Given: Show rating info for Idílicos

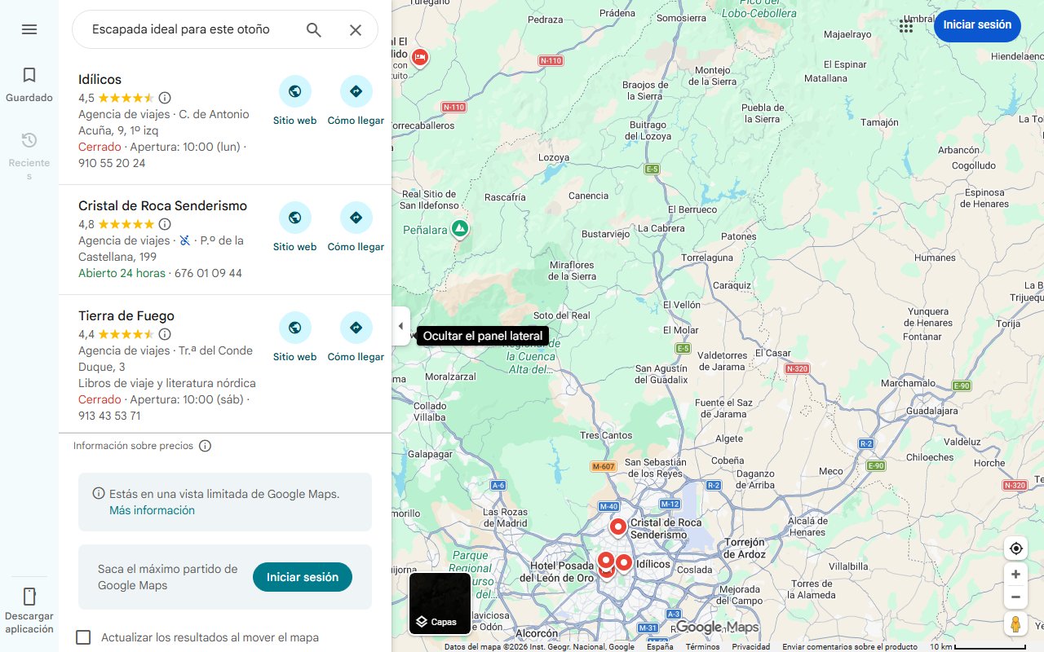Looking at the screenshot, I should tap(165, 98).
